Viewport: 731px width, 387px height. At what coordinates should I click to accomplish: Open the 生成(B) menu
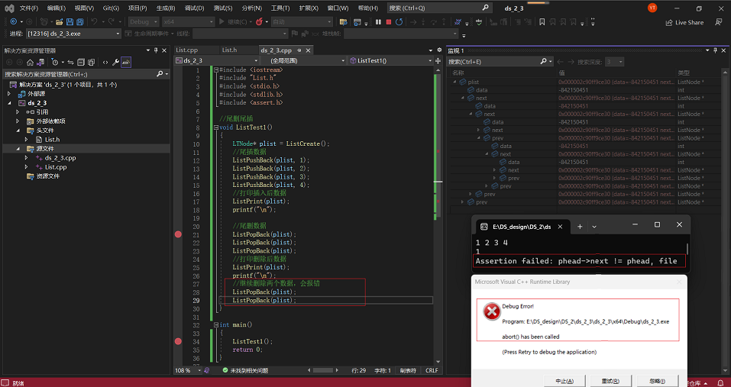tap(166, 8)
